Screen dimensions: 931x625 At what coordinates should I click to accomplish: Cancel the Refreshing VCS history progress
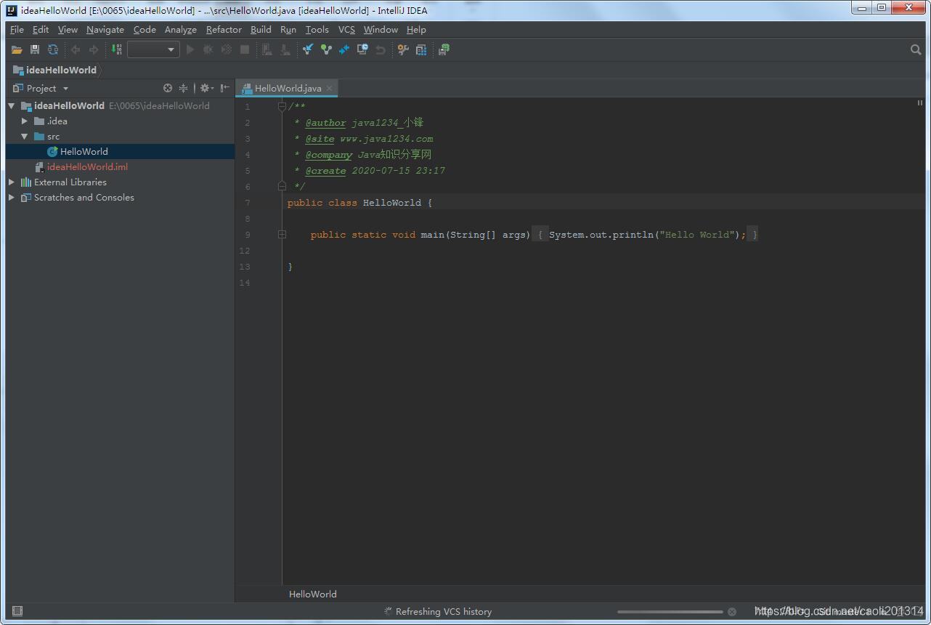[x=732, y=612]
